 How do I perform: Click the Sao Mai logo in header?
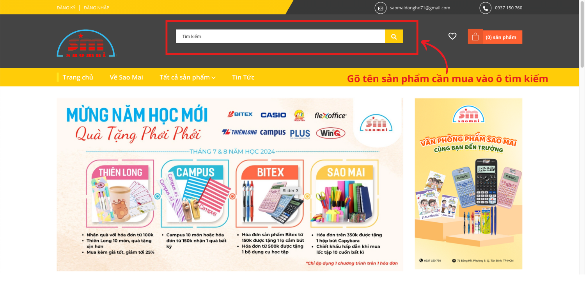pyautogui.click(x=86, y=43)
